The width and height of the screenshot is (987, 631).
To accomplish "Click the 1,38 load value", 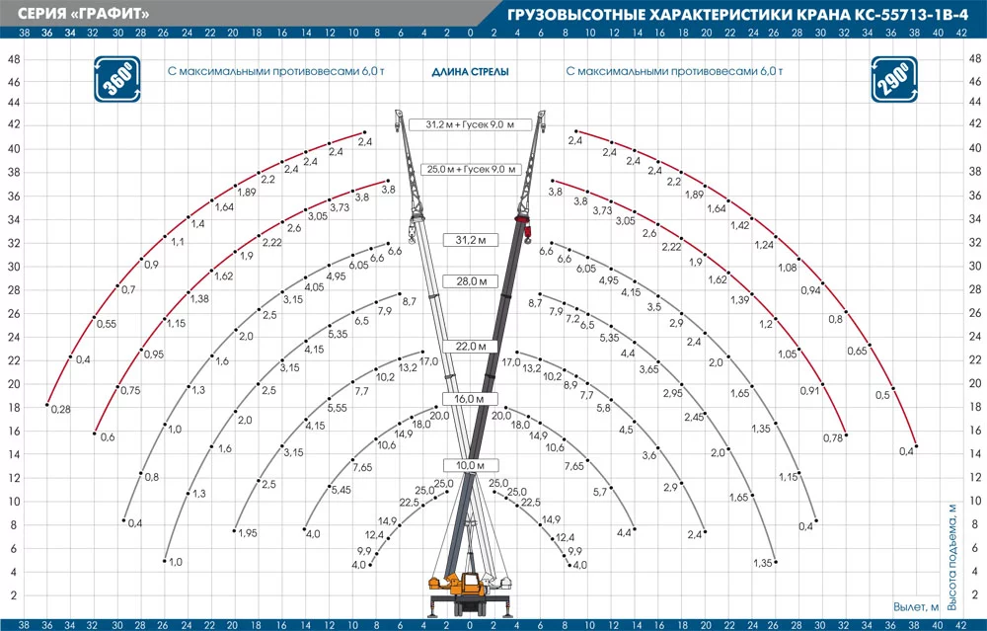I will 199,298.
